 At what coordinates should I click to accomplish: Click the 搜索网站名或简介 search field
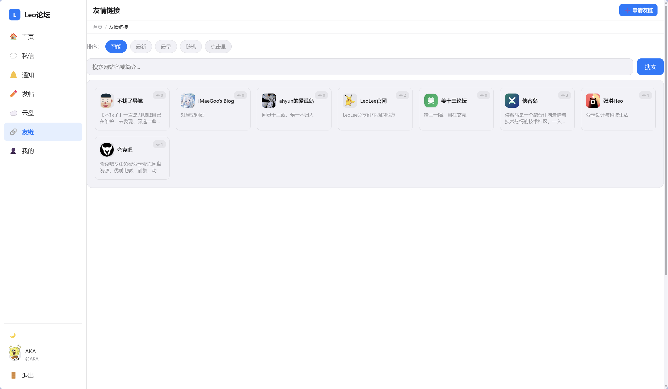pyautogui.click(x=360, y=67)
